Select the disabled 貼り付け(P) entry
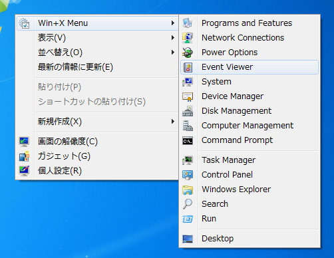The width and height of the screenshot is (334, 258). (x=98, y=87)
